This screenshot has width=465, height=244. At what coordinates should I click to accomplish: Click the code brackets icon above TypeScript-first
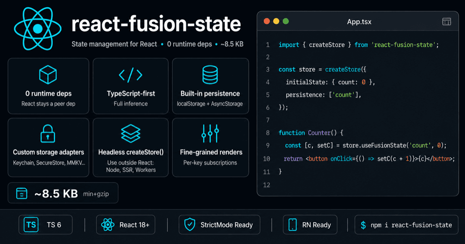coord(130,75)
